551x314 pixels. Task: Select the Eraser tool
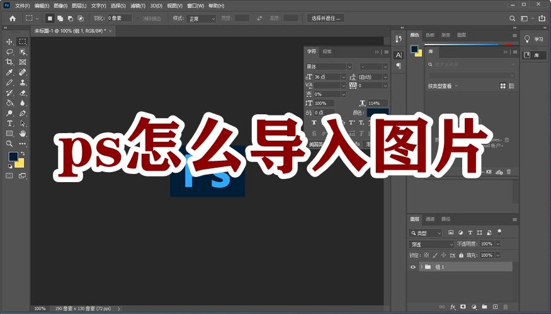click(23, 93)
